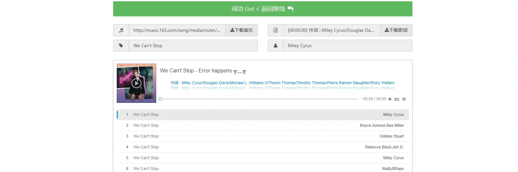The image size is (518, 172).
Task: Click the player title We Can't Stop - Error happens
Action: [x=203, y=71]
